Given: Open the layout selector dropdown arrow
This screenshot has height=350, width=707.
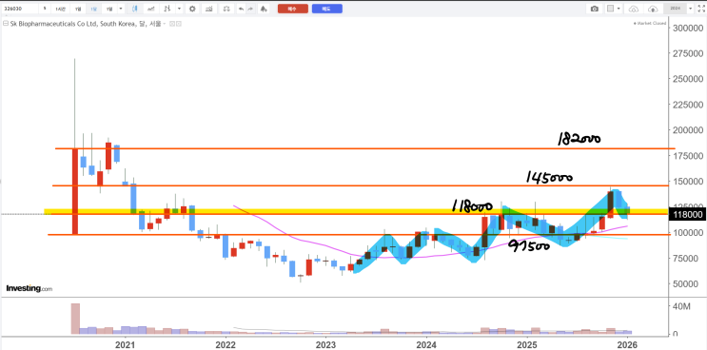Looking at the screenshot, I should pyautogui.click(x=619, y=9).
